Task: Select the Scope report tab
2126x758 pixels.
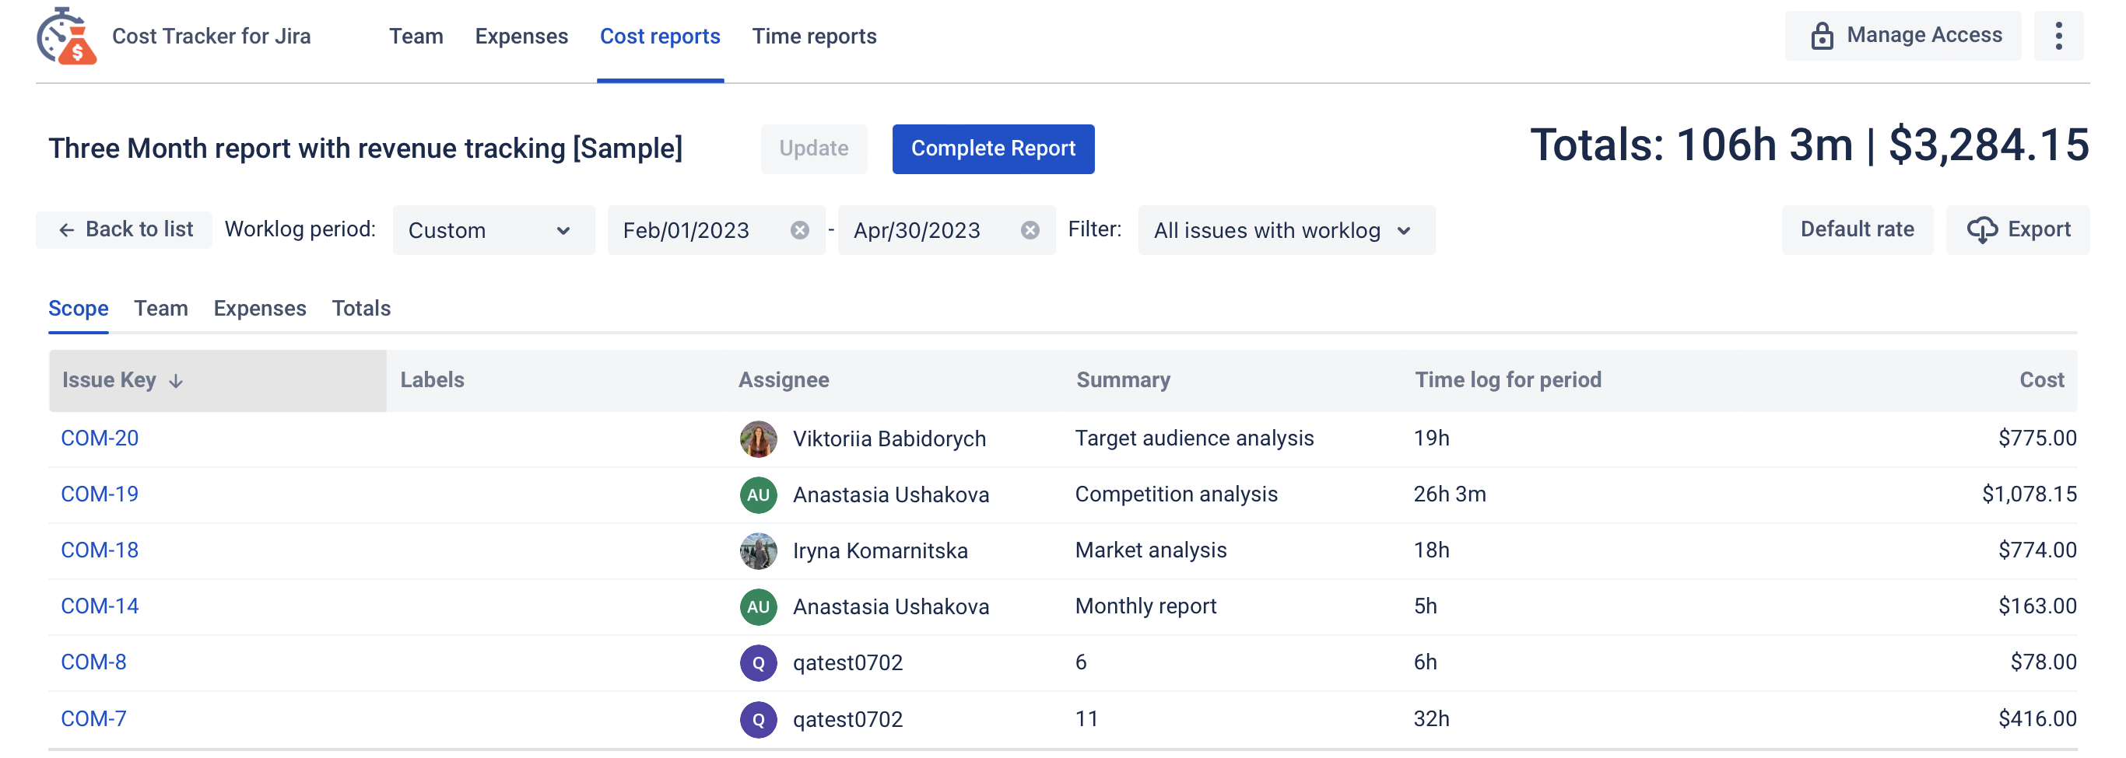Action: tap(79, 309)
